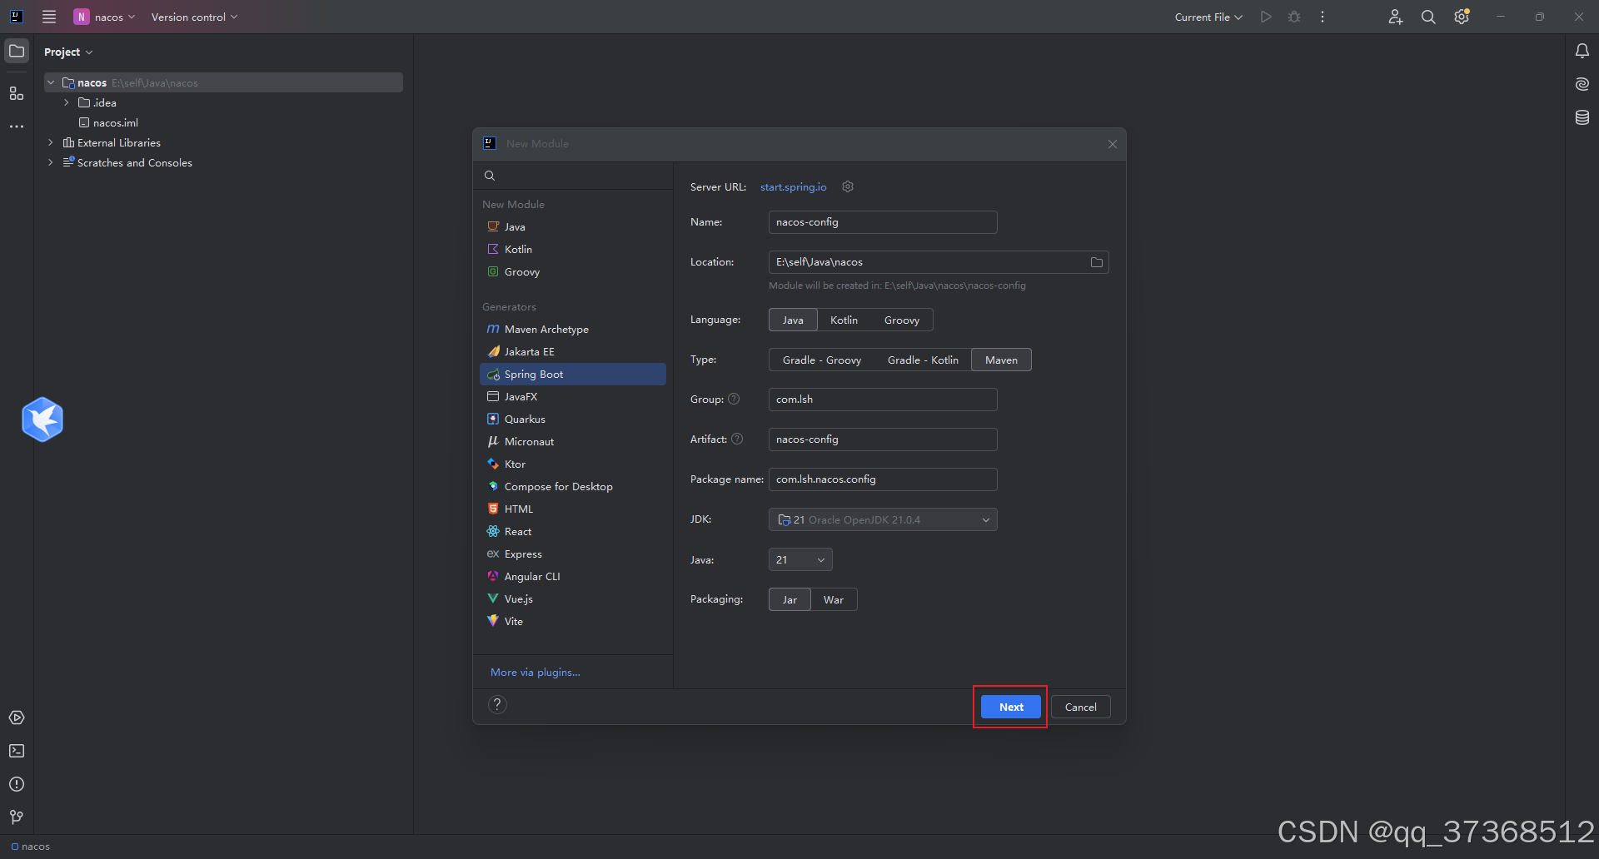Viewport: 1599px width, 859px height.
Task: Open nacos project switcher dropdown
Action: [x=105, y=17]
